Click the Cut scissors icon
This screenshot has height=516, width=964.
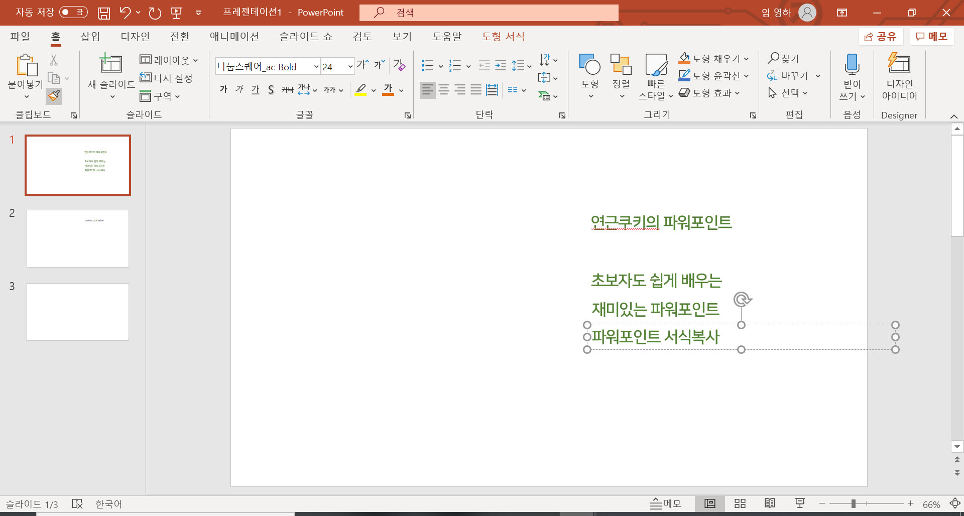54,60
